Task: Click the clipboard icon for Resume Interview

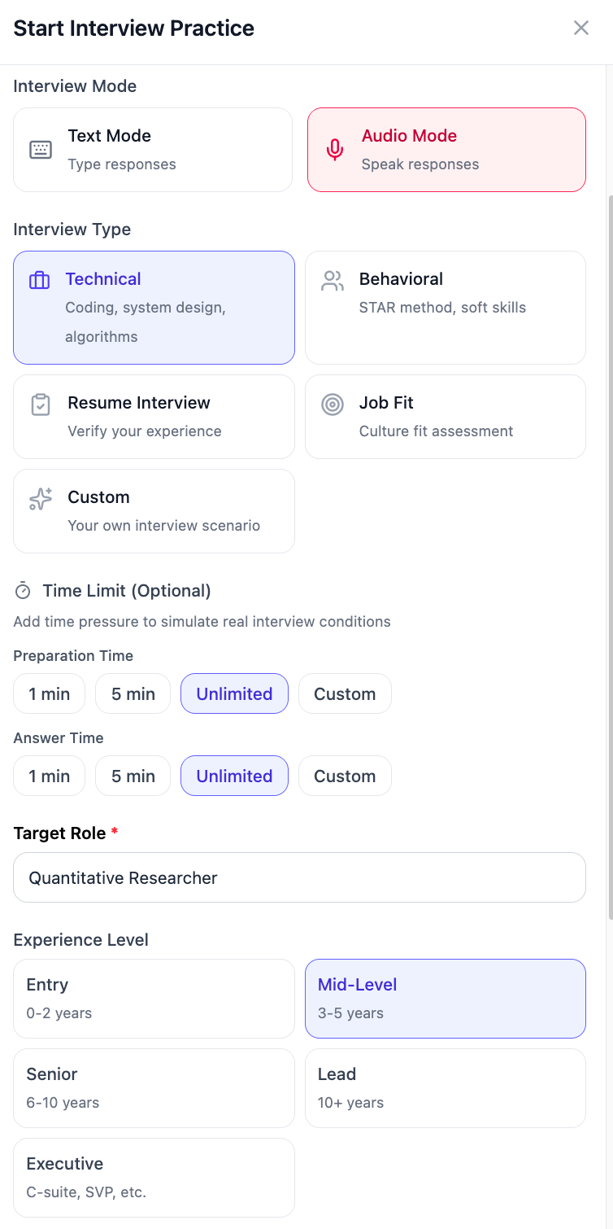Action: click(40, 405)
